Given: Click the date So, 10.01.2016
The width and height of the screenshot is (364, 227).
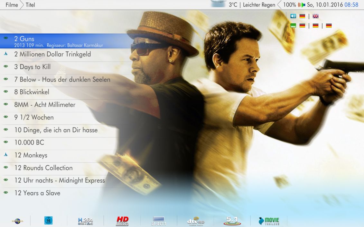Looking at the screenshot, I should (x=324, y=5).
